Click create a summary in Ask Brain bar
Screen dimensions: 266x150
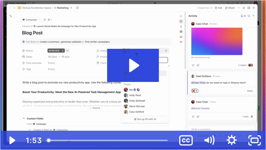coord(50,42)
